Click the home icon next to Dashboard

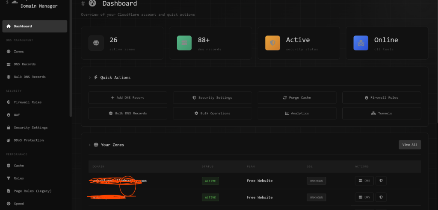click(9, 26)
